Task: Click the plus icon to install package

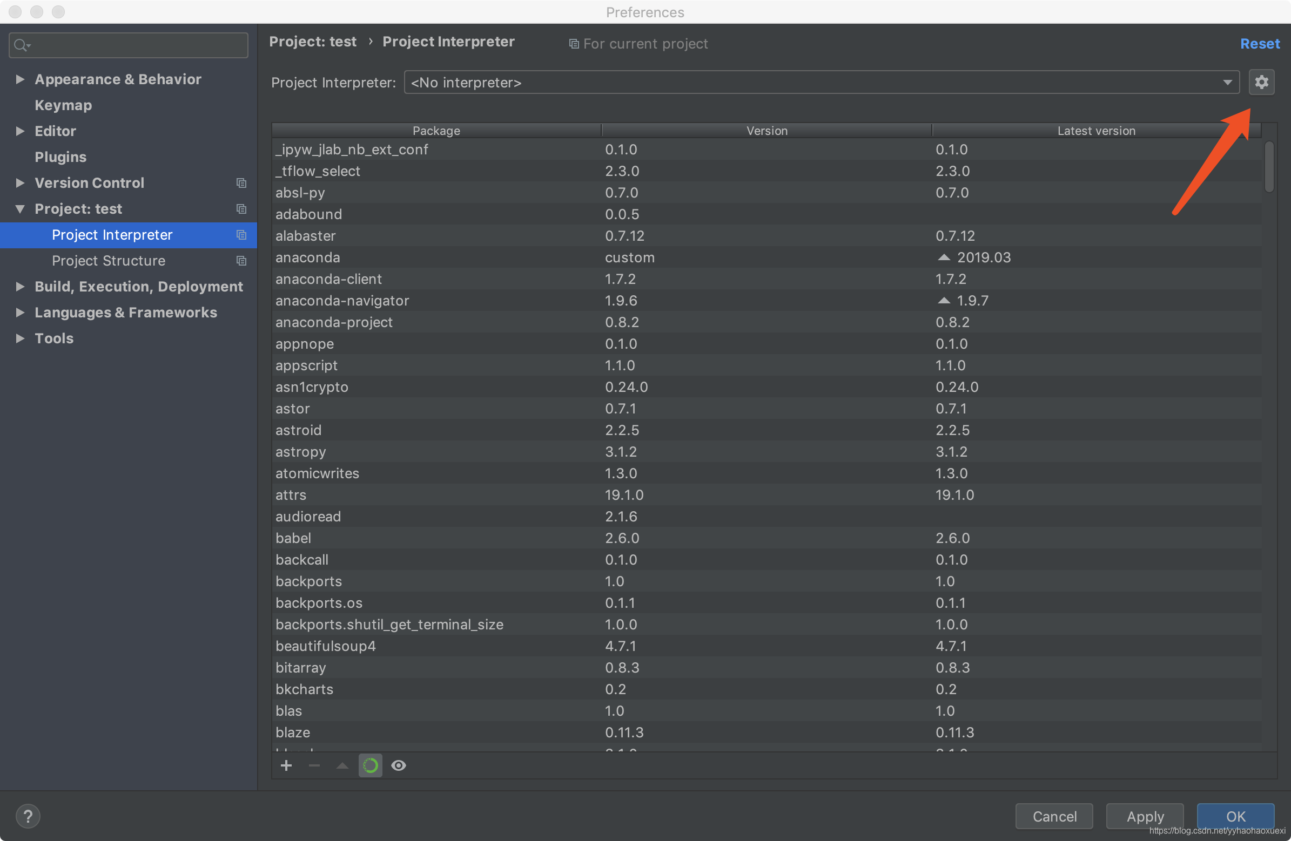Action: (286, 765)
